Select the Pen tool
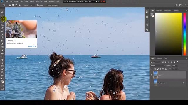188x105 pixels. 2,57
